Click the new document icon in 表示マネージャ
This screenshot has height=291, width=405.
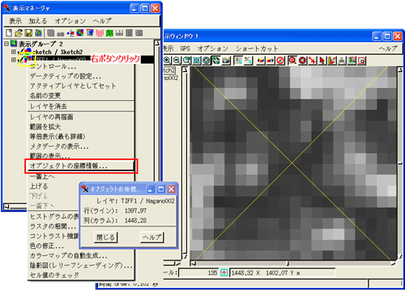tap(9, 33)
